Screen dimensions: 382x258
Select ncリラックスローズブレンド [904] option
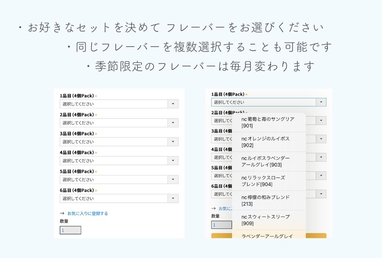[268, 181]
